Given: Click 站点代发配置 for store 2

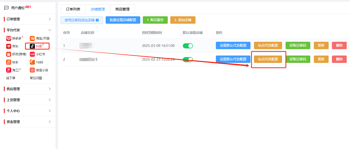Looking at the screenshot, I should coord(268,59).
